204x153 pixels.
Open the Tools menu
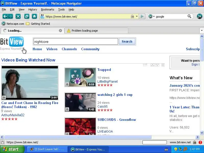pos(61,9)
